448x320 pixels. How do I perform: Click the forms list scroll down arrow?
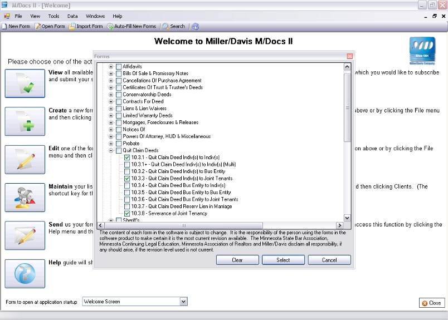(347, 218)
